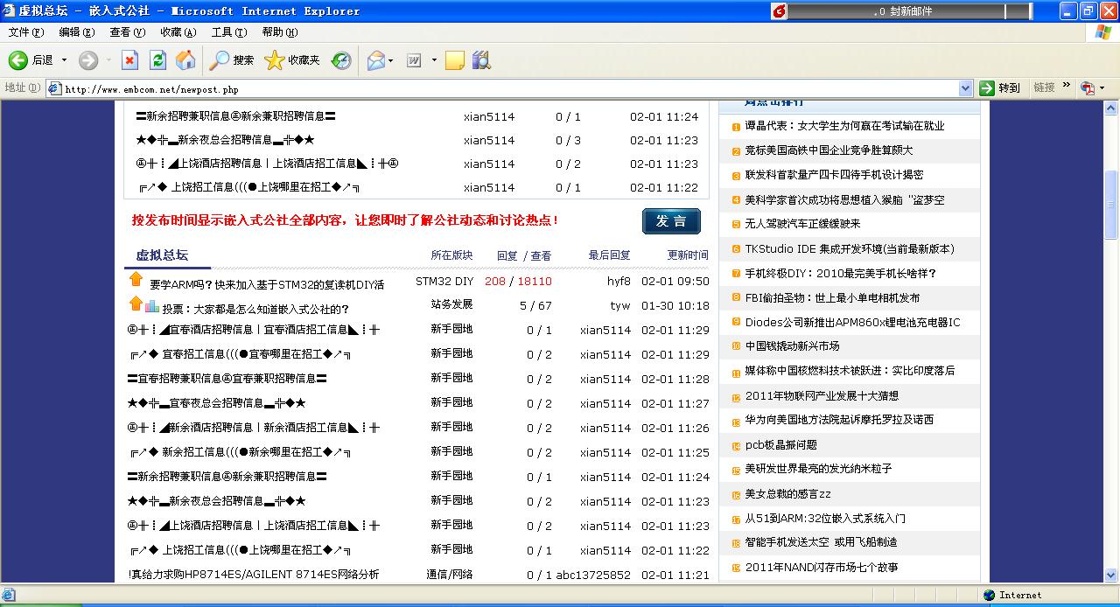View user hyf8's profile
The image size is (1120, 607).
click(619, 281)
